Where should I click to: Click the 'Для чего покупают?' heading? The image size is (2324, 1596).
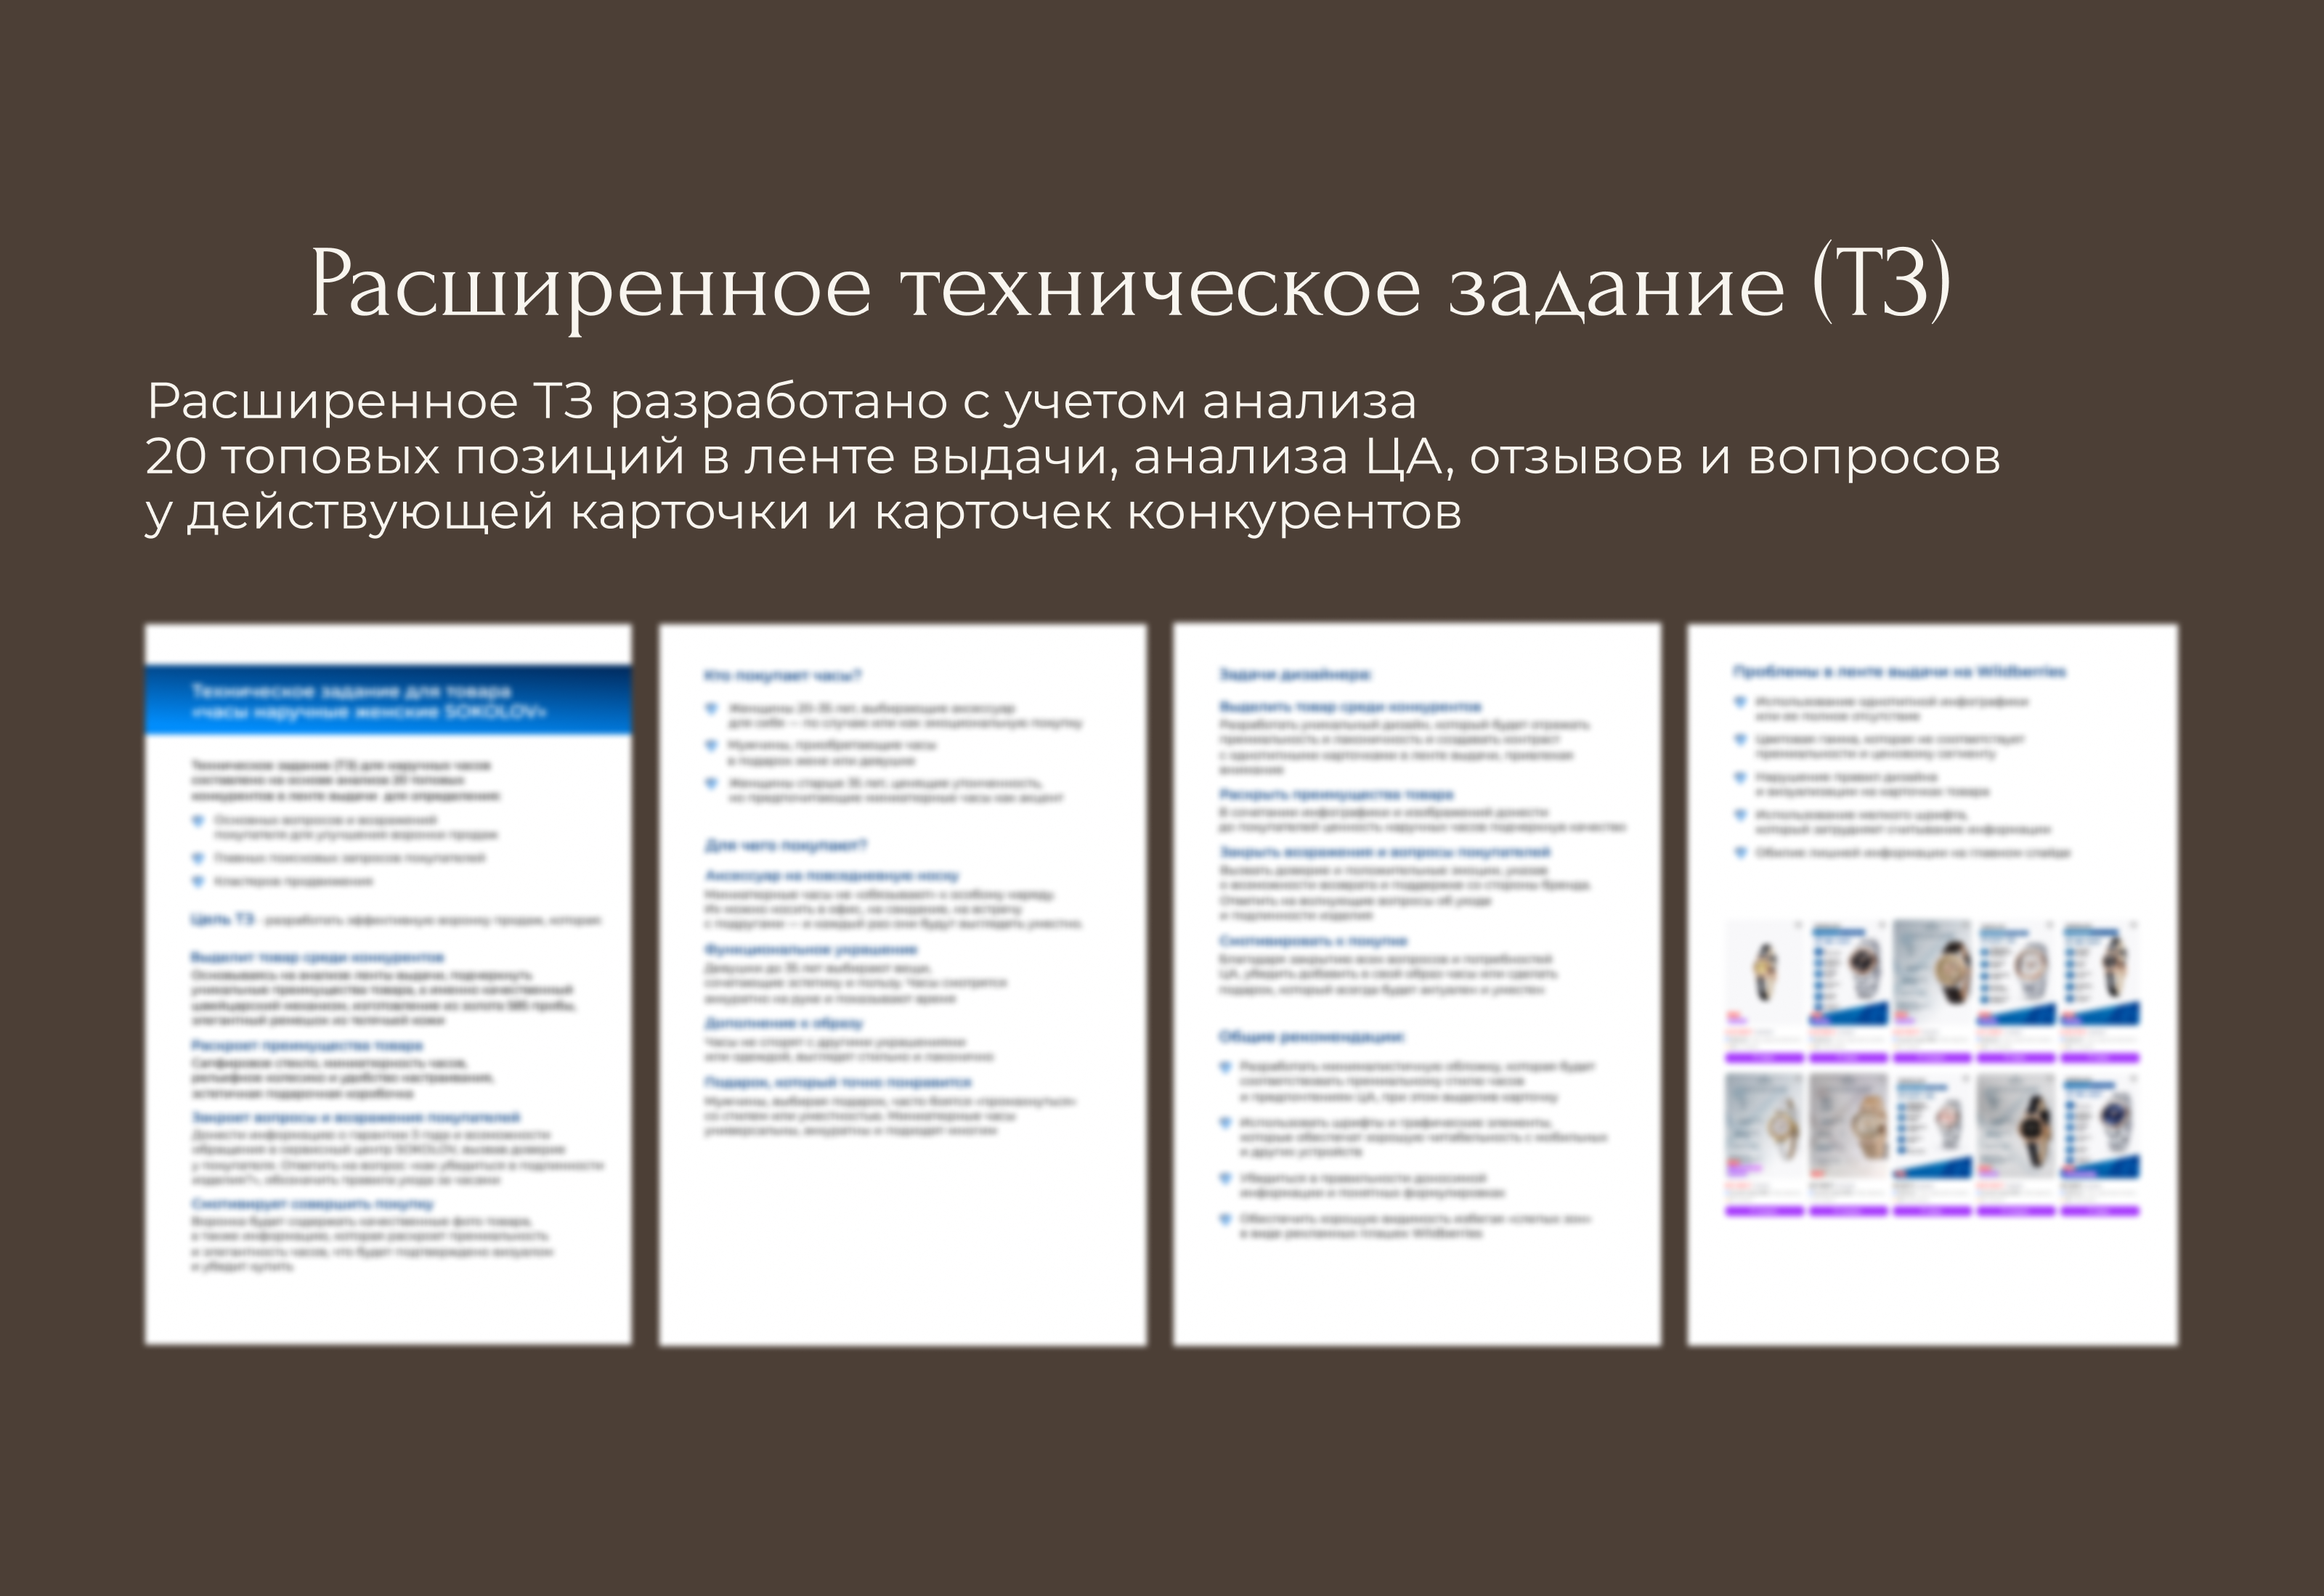pos(786,846)
